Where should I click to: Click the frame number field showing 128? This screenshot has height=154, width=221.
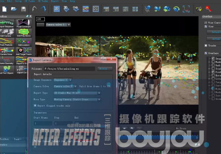(41, 19)
